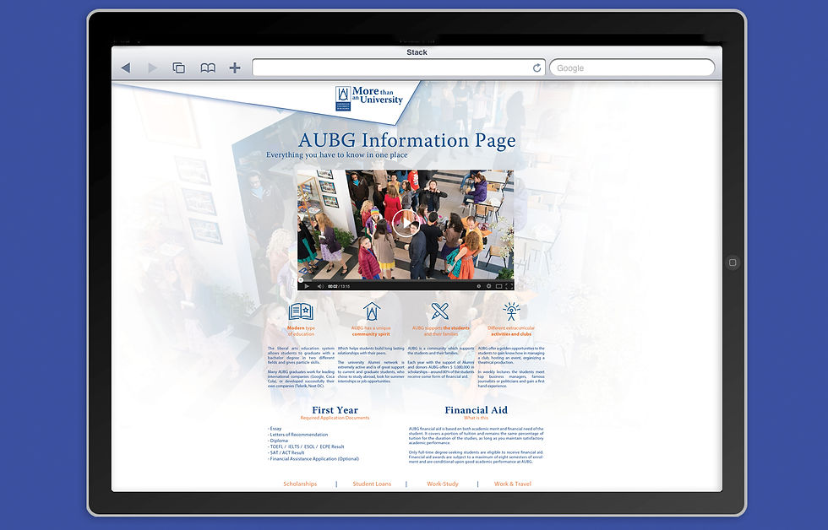Screen dimensions: 828x530
Task: Click the AUBG community spirit house icon
Action: [371, 311]
